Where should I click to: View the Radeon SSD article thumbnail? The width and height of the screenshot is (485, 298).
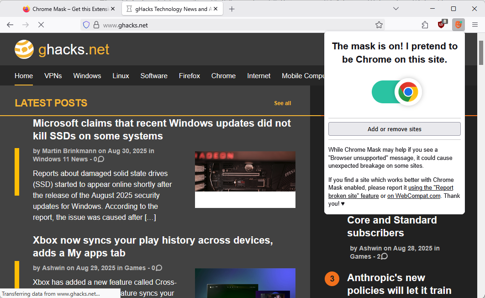[245, 180]
